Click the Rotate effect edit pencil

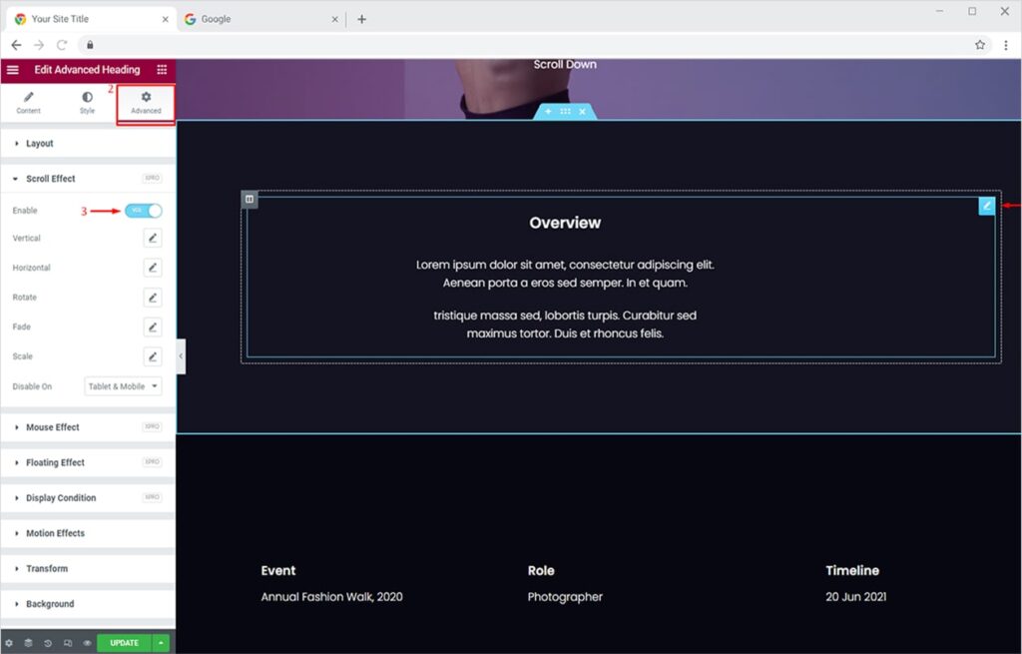pos(152,298)
